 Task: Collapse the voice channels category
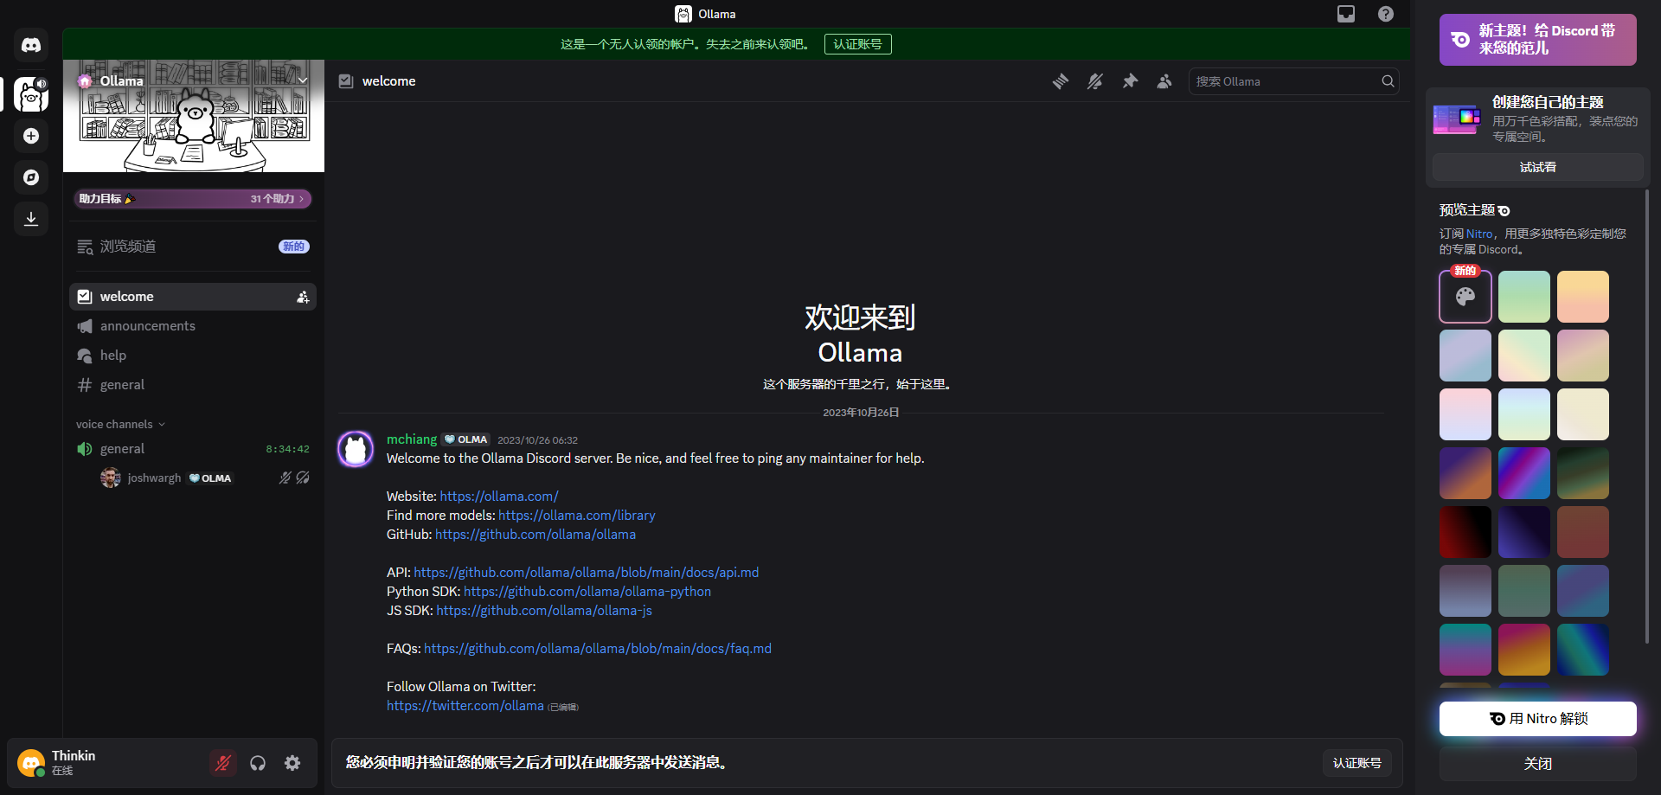coord(119,424)
